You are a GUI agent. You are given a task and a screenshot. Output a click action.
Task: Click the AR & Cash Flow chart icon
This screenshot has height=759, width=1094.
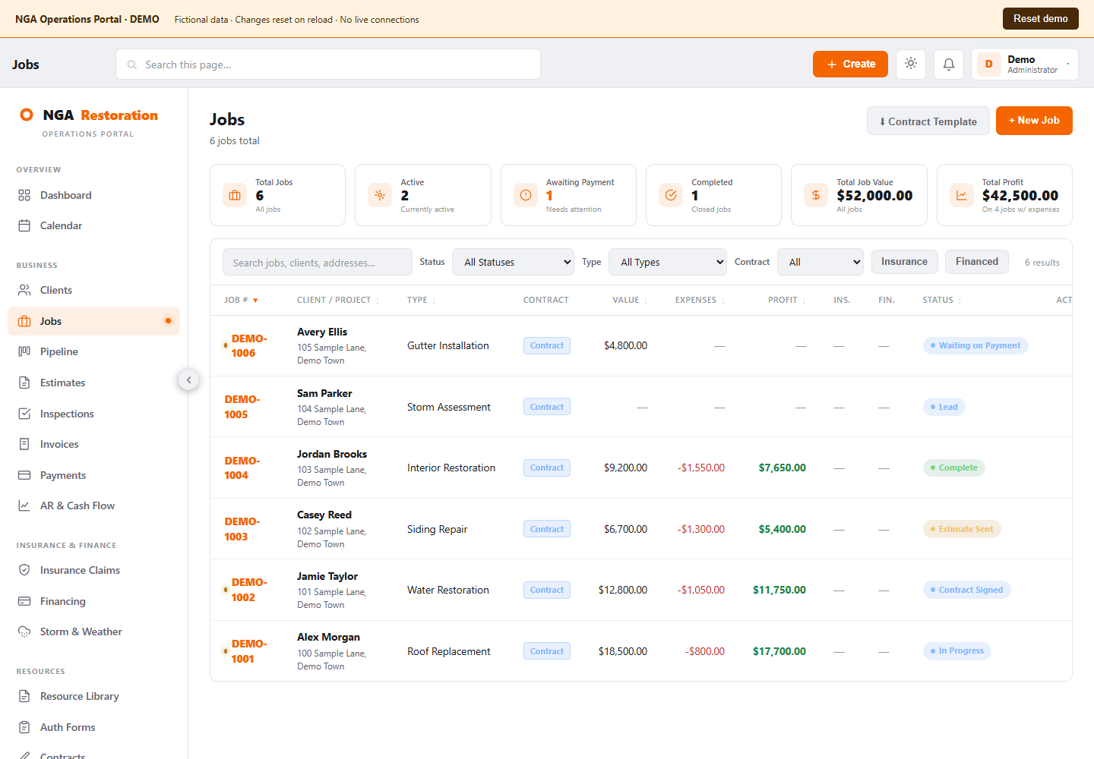point(24,505)
